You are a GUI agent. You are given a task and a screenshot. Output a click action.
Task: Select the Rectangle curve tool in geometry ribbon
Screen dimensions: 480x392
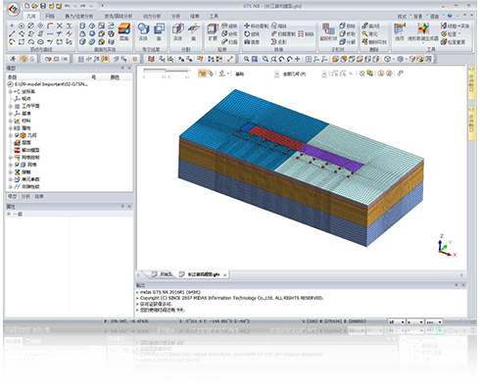tap(22, 42)
